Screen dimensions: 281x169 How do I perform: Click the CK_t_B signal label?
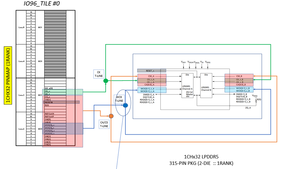[240, 79]
